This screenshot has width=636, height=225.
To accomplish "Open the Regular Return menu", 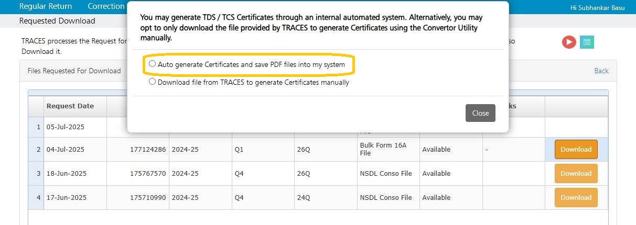I will click(46, 6).
